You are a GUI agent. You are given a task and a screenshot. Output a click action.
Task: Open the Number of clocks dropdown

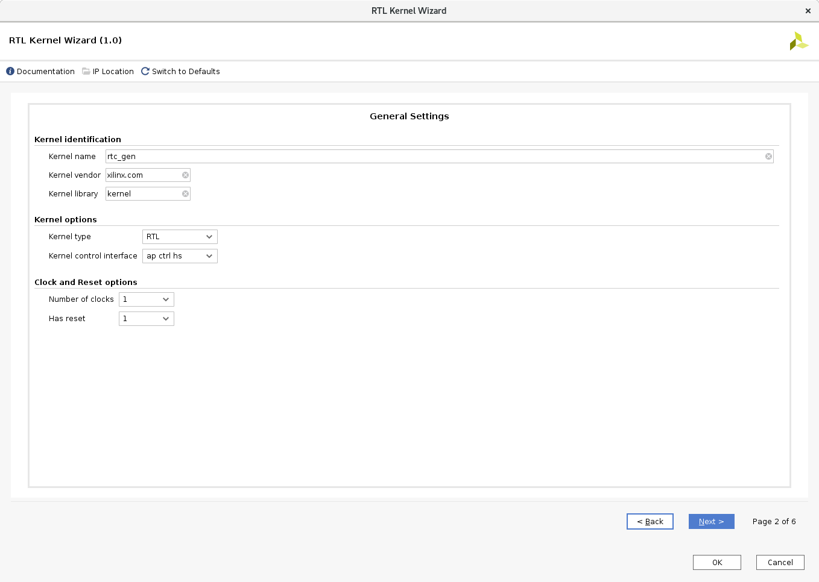147,299
